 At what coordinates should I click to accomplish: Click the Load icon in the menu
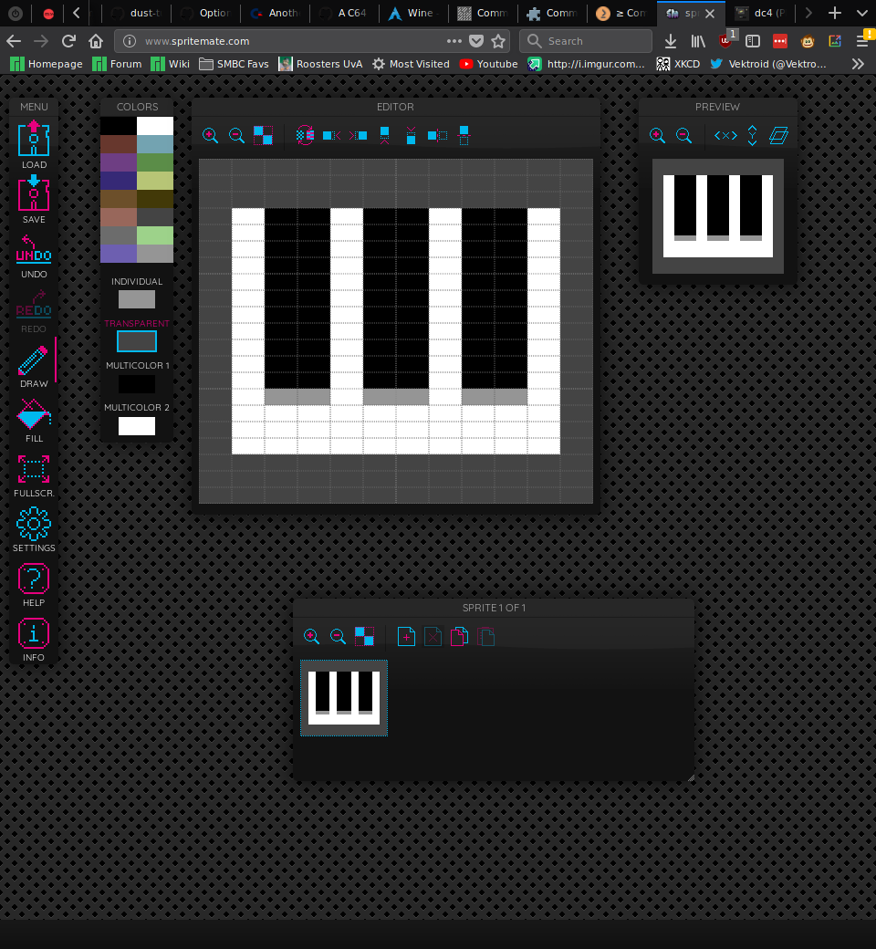pyautogui.click(x=34, y=141)
